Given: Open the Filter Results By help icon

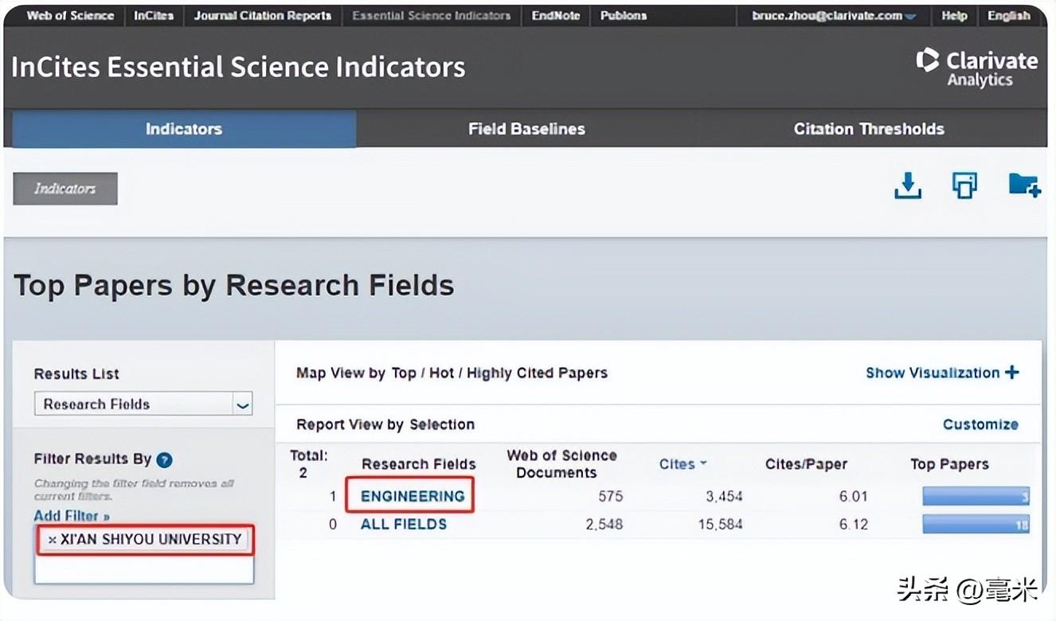Looking at the screenshot, I should tap(164, 459).
